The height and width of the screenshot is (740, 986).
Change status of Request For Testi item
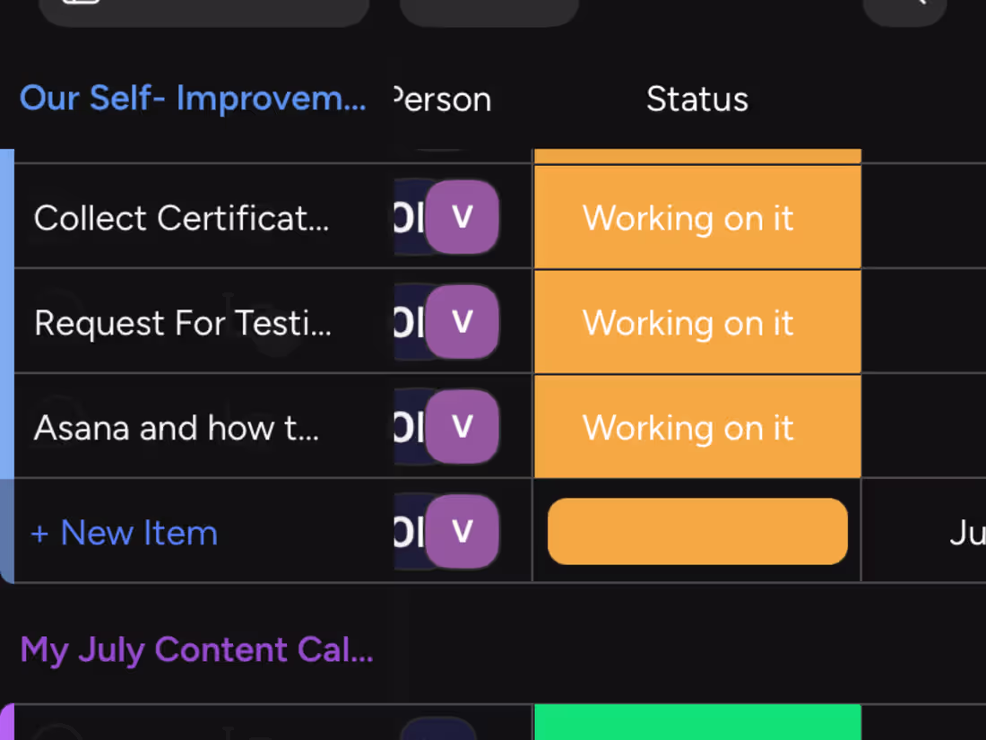697,322
